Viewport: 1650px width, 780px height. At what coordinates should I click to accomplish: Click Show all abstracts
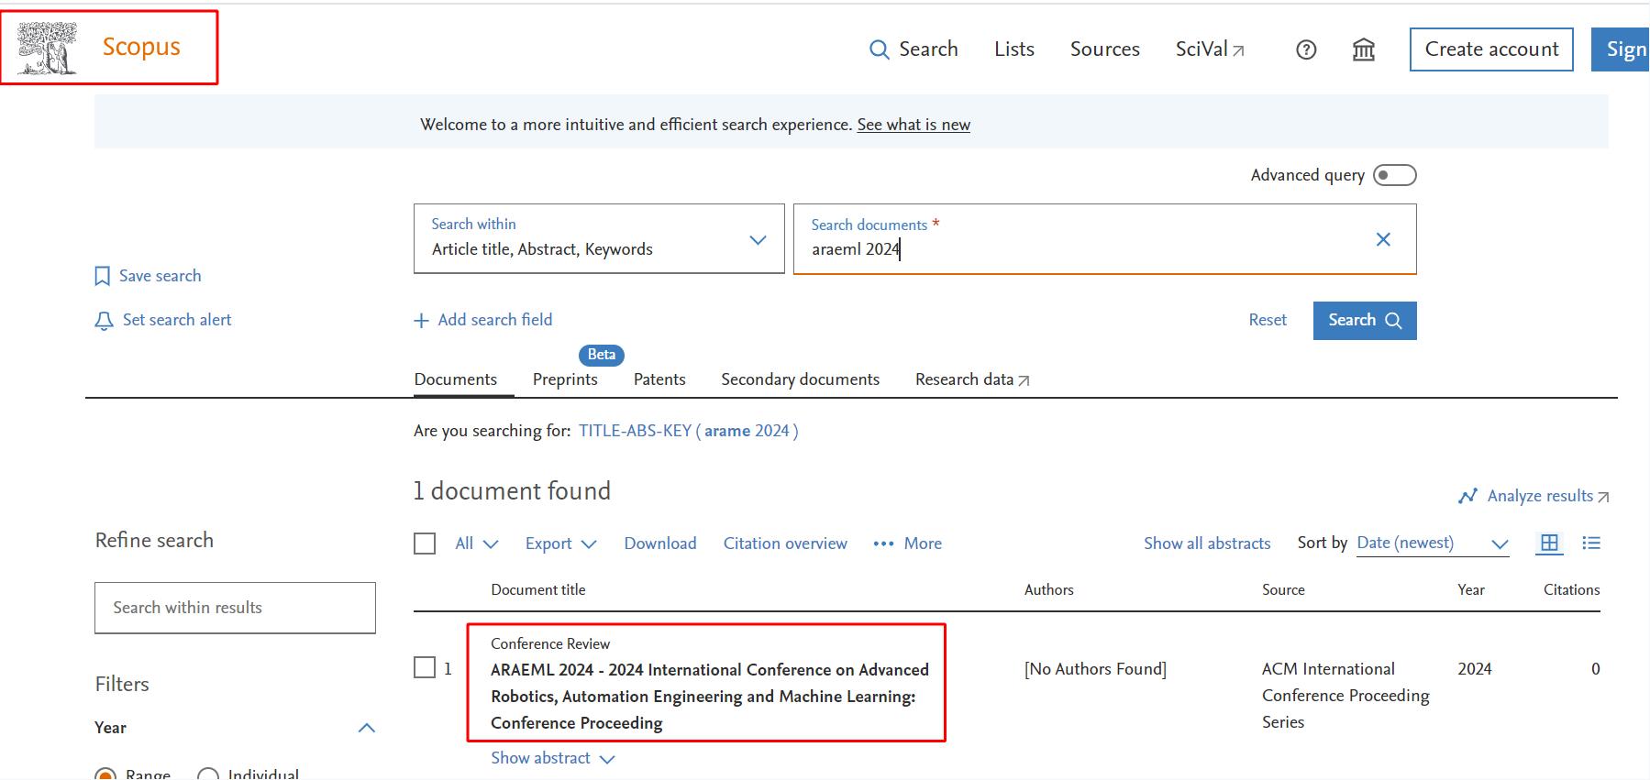pos(1207,544)
